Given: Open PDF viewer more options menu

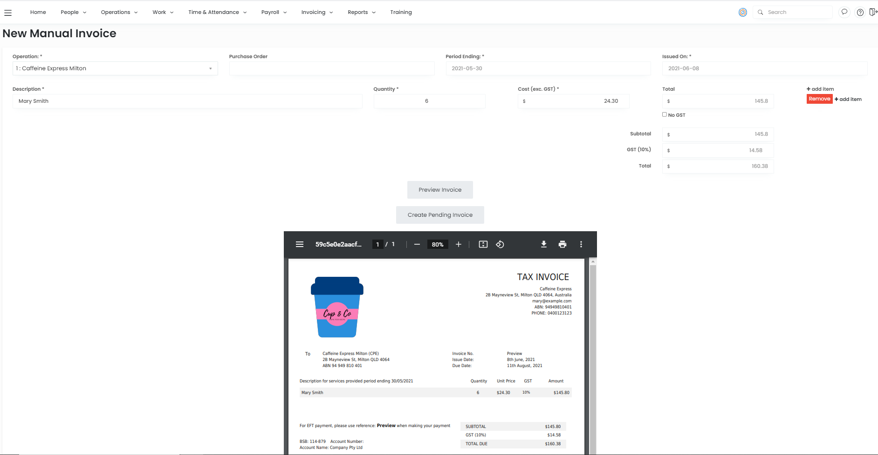Looking at the screenshot, I should pos(581,244).
